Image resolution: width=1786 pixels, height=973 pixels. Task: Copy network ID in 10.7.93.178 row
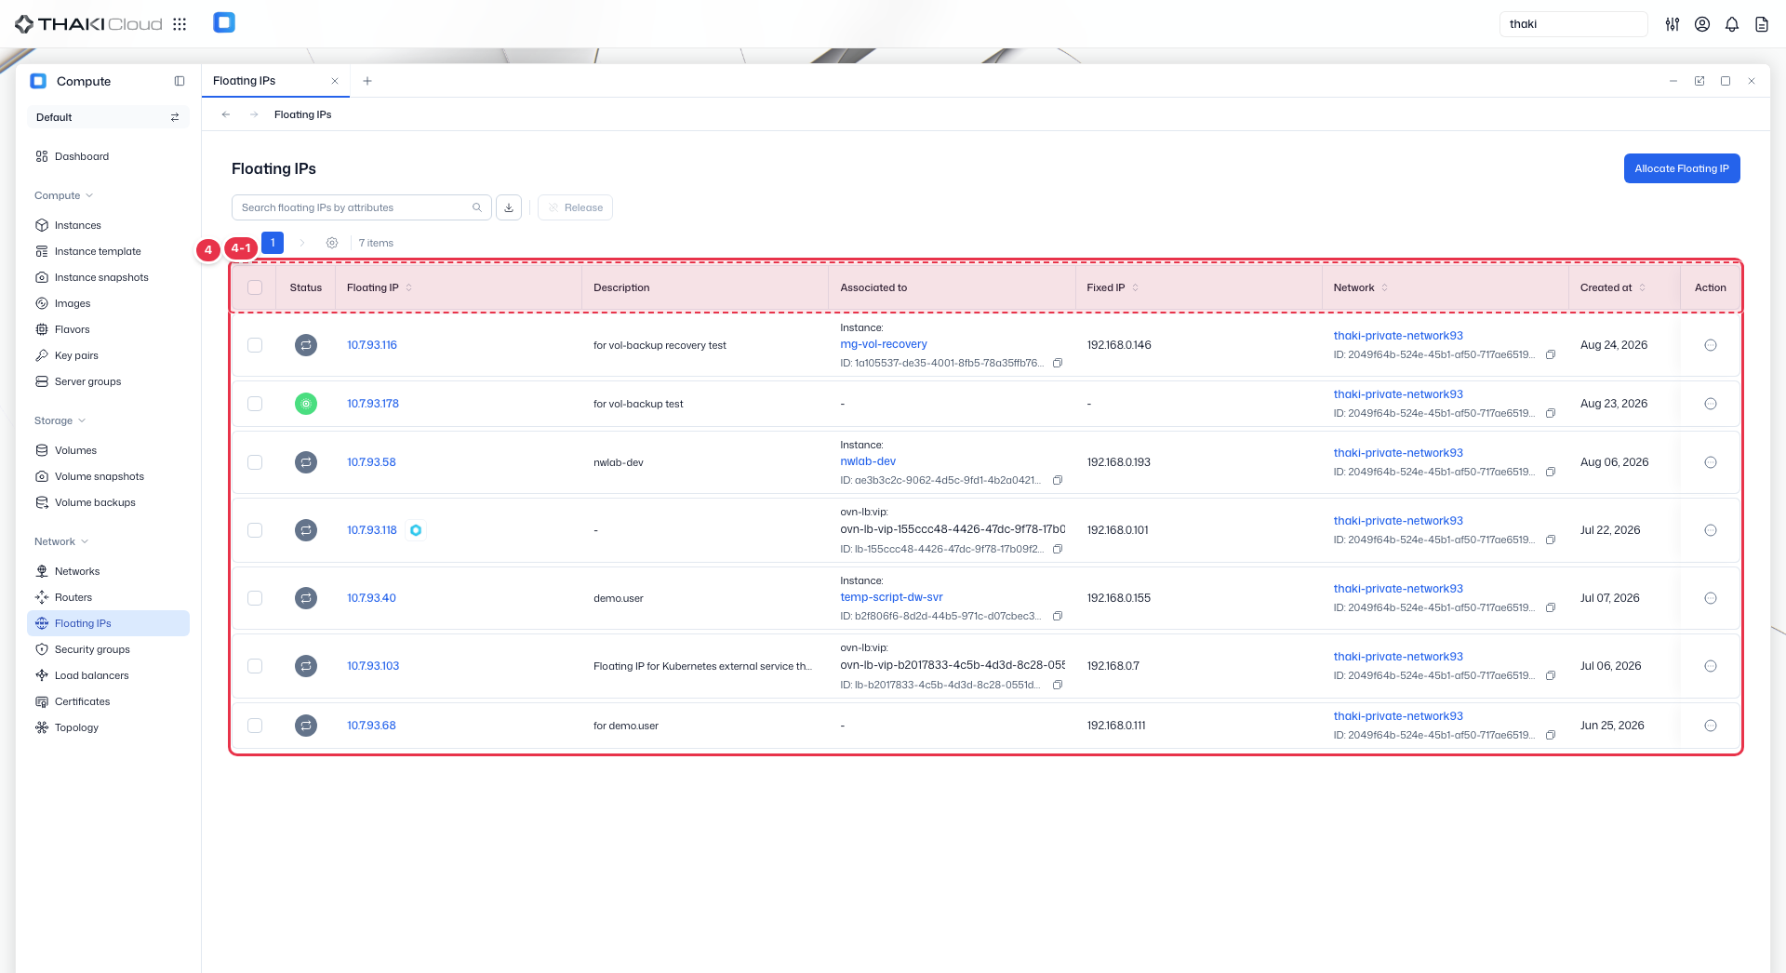[x=1551, y=413]
